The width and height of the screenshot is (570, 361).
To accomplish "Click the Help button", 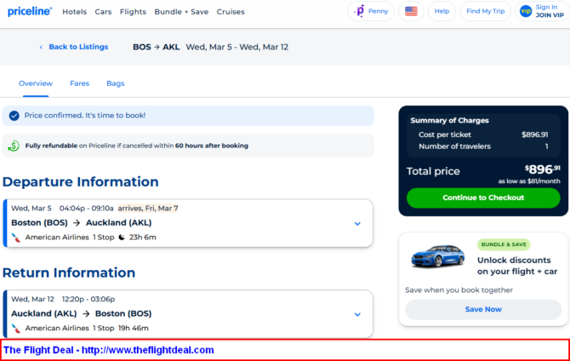I will 442,11.
